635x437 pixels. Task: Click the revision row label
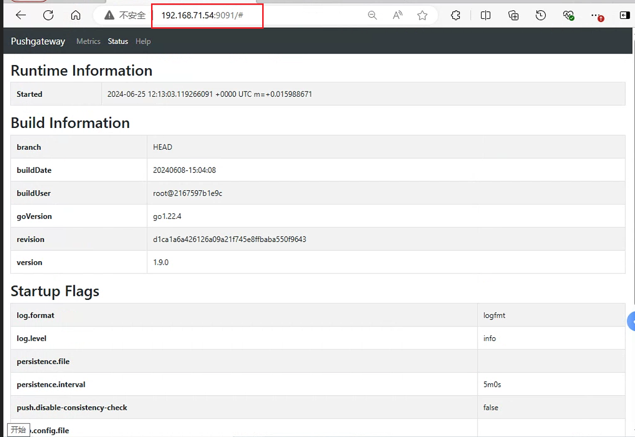click(x=30, y=239)
